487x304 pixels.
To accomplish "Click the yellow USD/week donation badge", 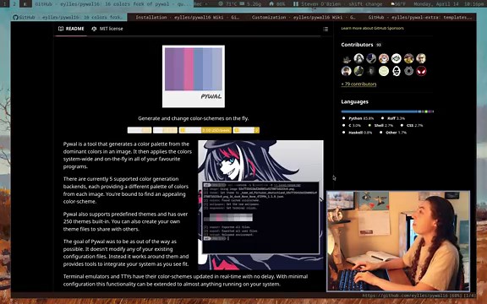I will click(205, 130).
